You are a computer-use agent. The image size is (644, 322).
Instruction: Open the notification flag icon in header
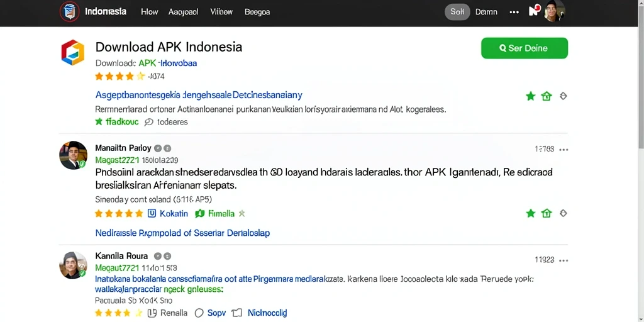pyautogui.click(x=535, y=10)
